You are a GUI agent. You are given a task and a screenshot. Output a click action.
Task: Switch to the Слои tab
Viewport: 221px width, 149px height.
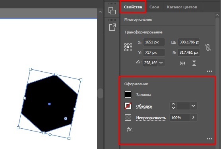(154, 7)
